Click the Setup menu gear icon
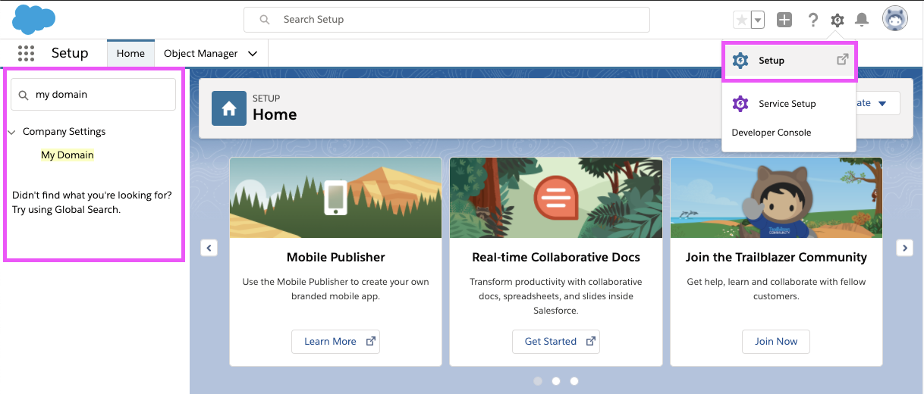The image size is (924, 394). (x=740, y=61)
